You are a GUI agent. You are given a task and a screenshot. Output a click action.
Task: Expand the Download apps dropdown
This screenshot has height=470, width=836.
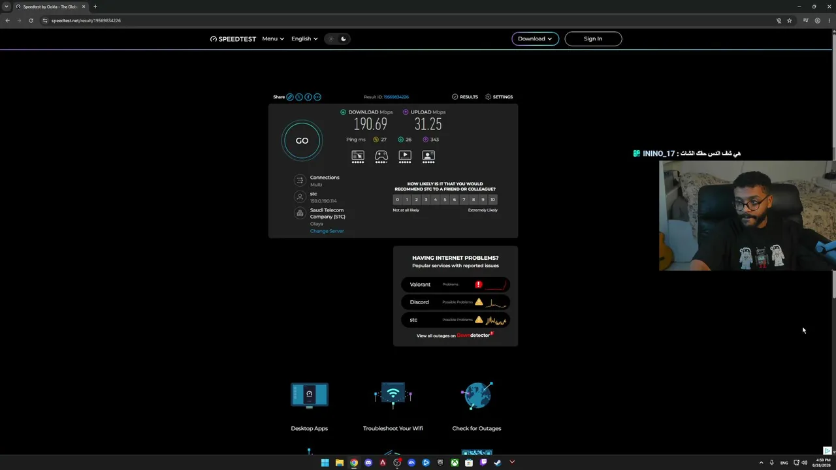coord(535,39)
